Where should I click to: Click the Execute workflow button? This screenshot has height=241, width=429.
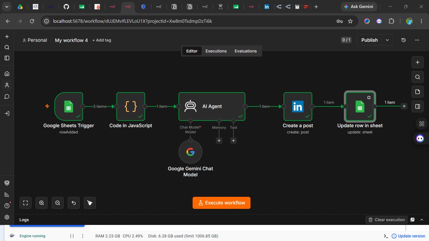coord(222,203)
